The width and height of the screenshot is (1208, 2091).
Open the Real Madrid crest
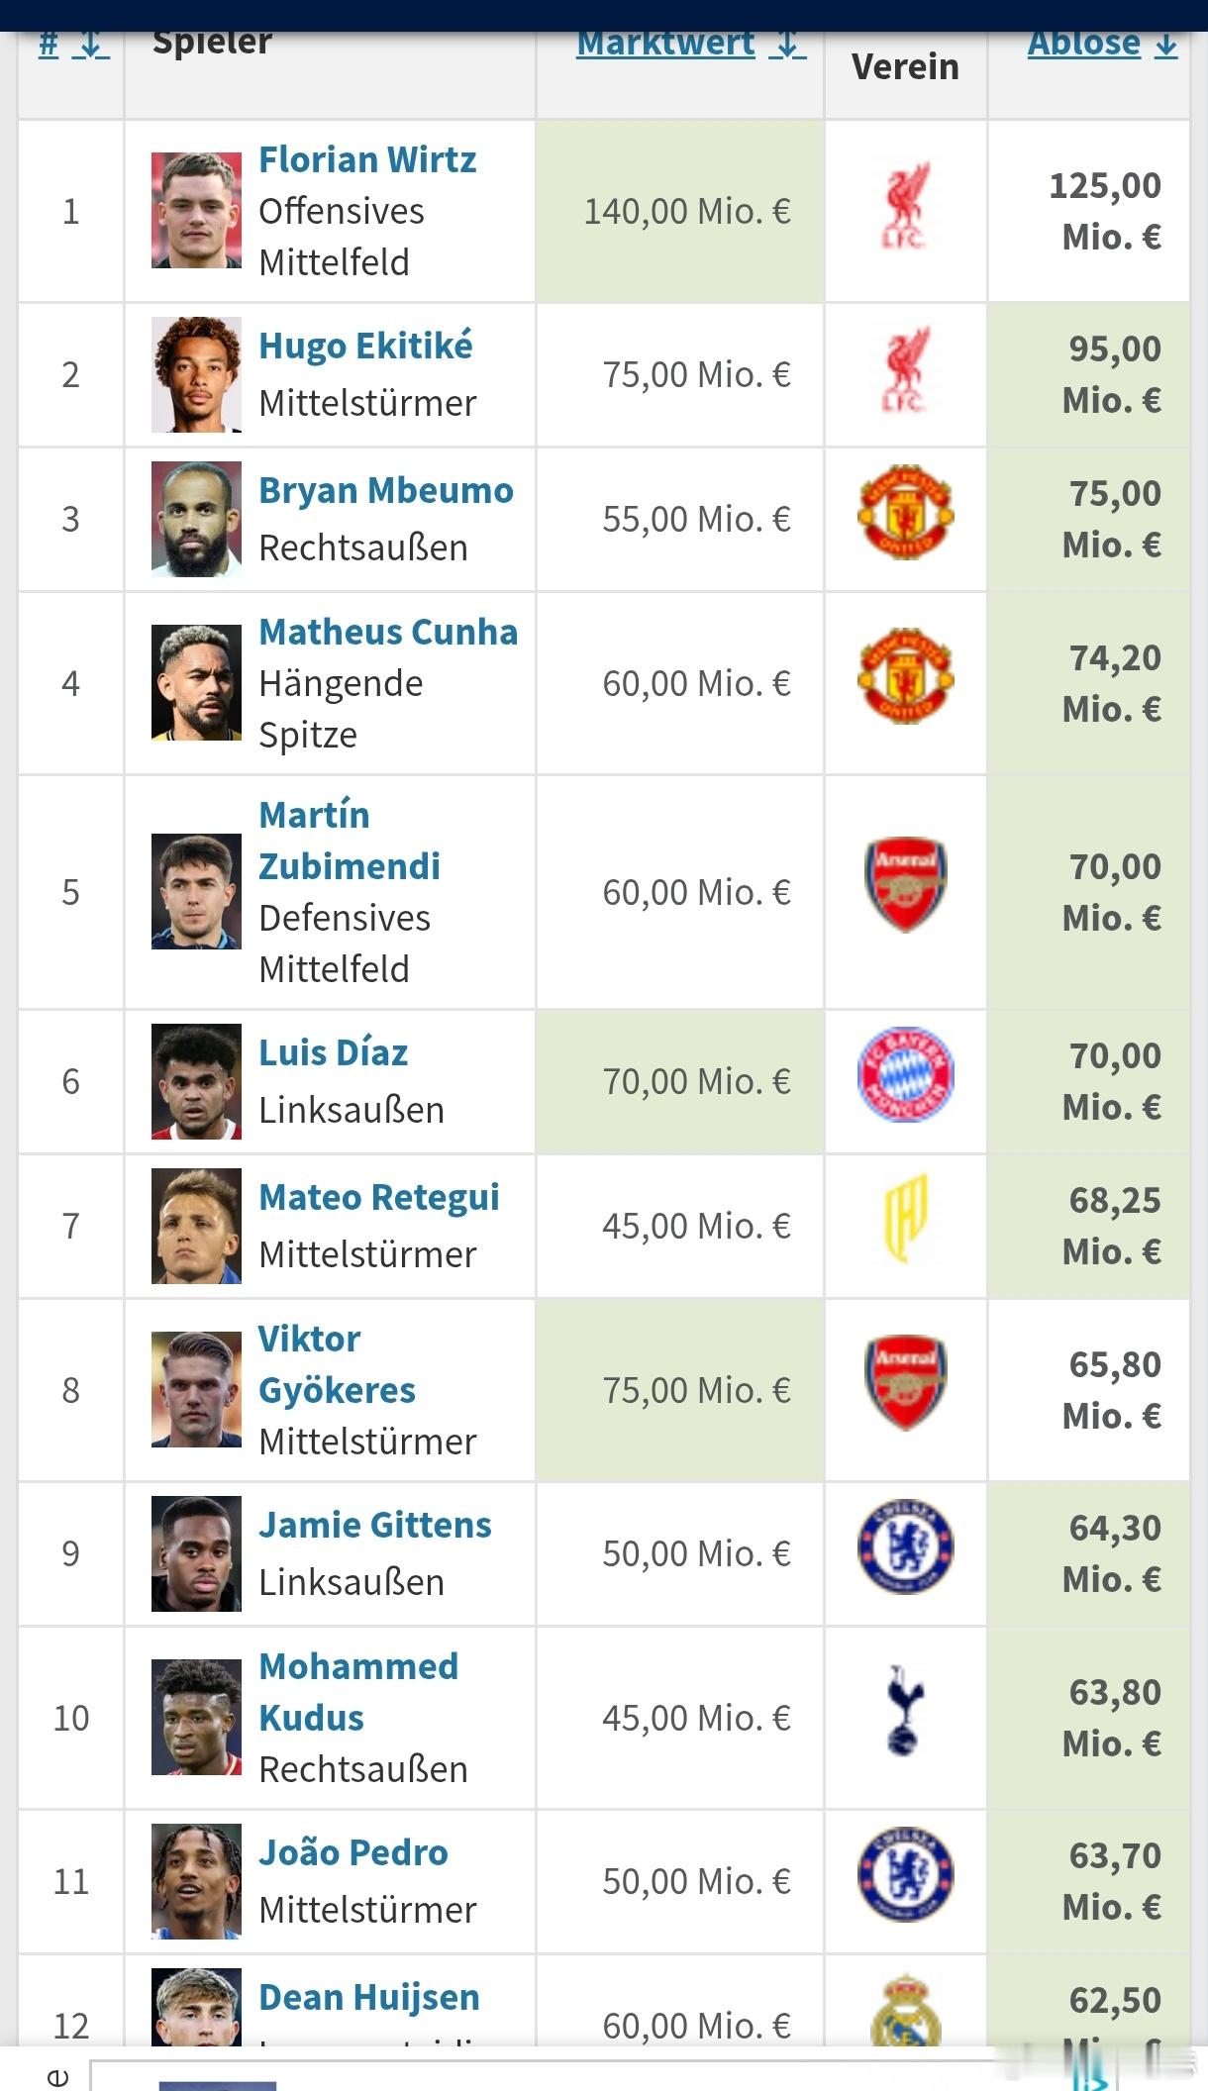(905, 2010)
